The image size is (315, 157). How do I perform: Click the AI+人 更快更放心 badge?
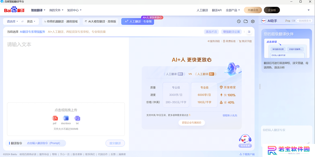152,17
